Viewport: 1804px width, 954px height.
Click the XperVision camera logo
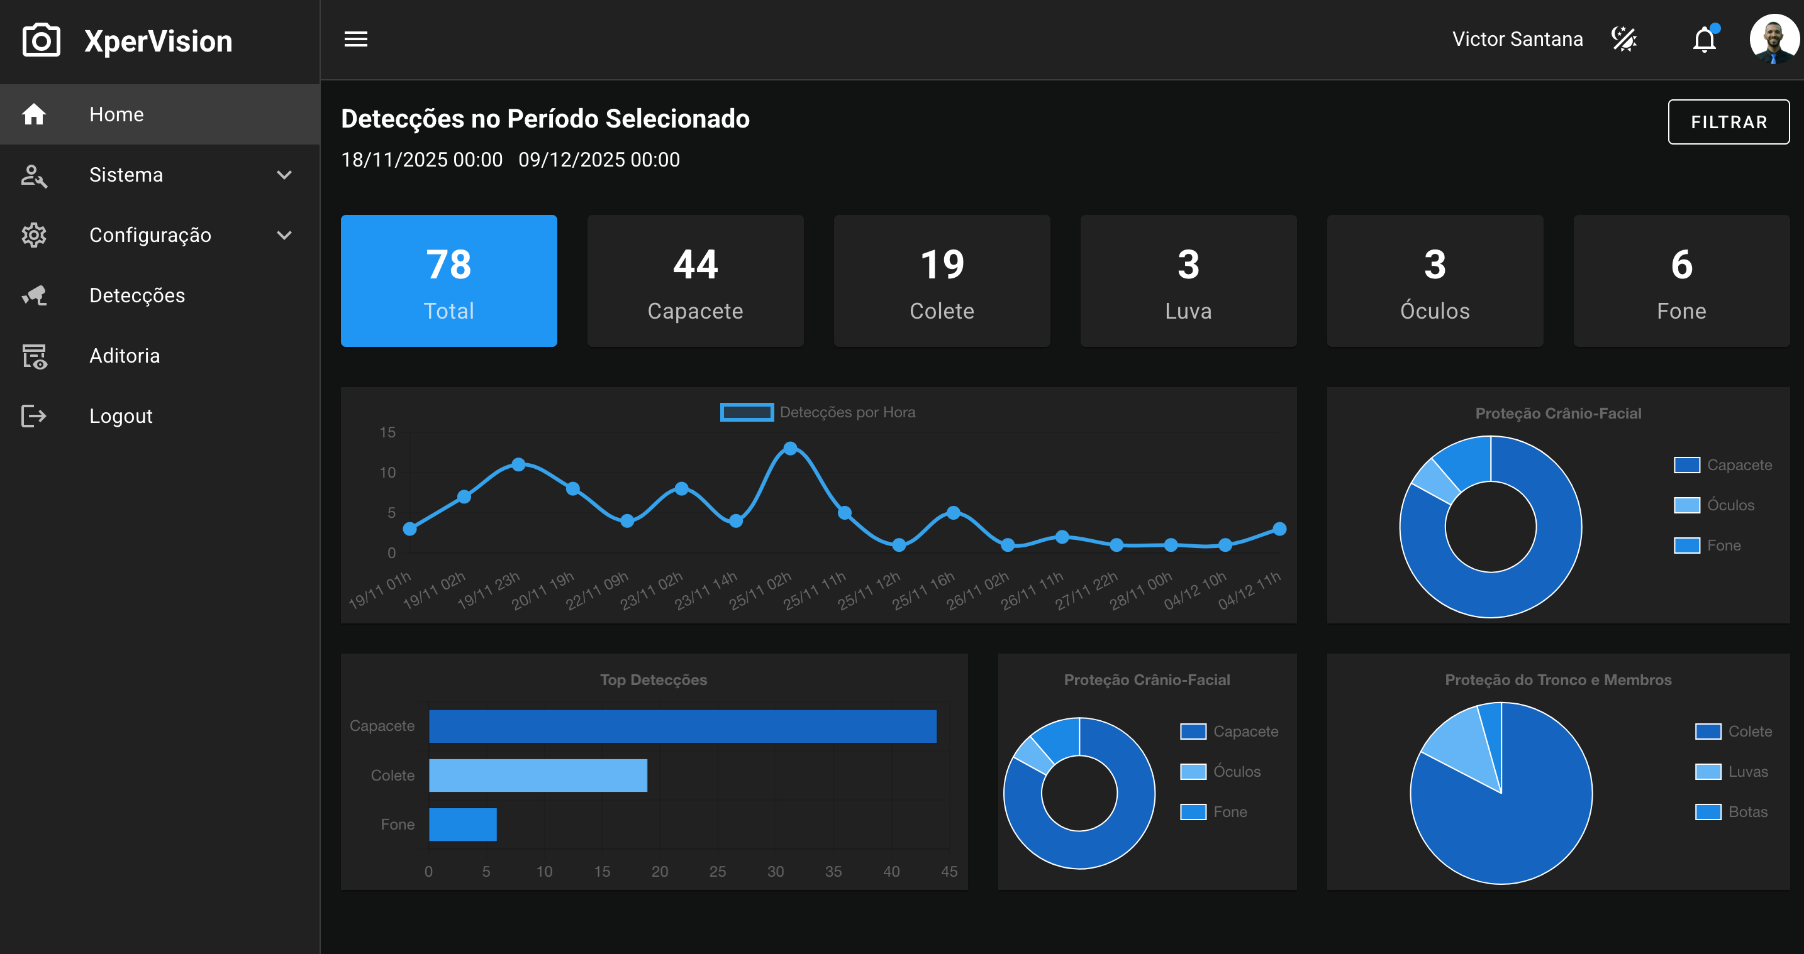pyautogui.click(x=42, y=41)
